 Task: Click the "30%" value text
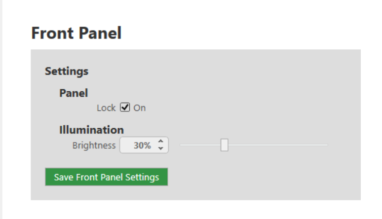[x=142, y=146]
